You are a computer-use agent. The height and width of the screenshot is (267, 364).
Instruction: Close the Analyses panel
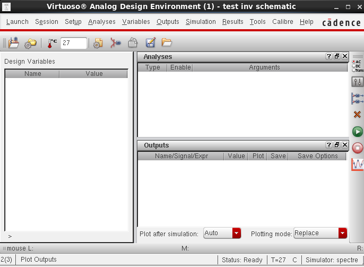pos(345,56)
